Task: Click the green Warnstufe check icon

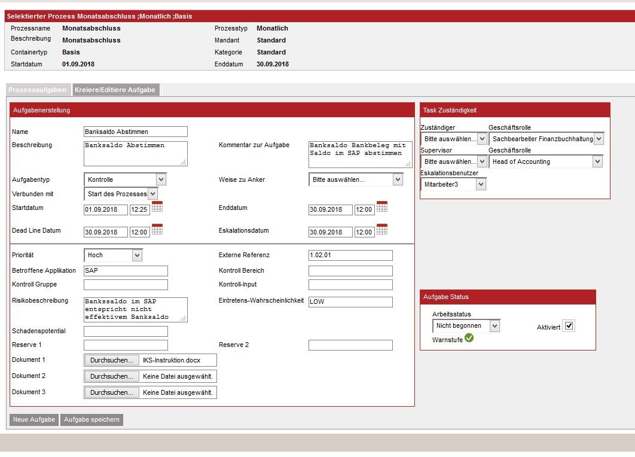Action: coord(469,339)
